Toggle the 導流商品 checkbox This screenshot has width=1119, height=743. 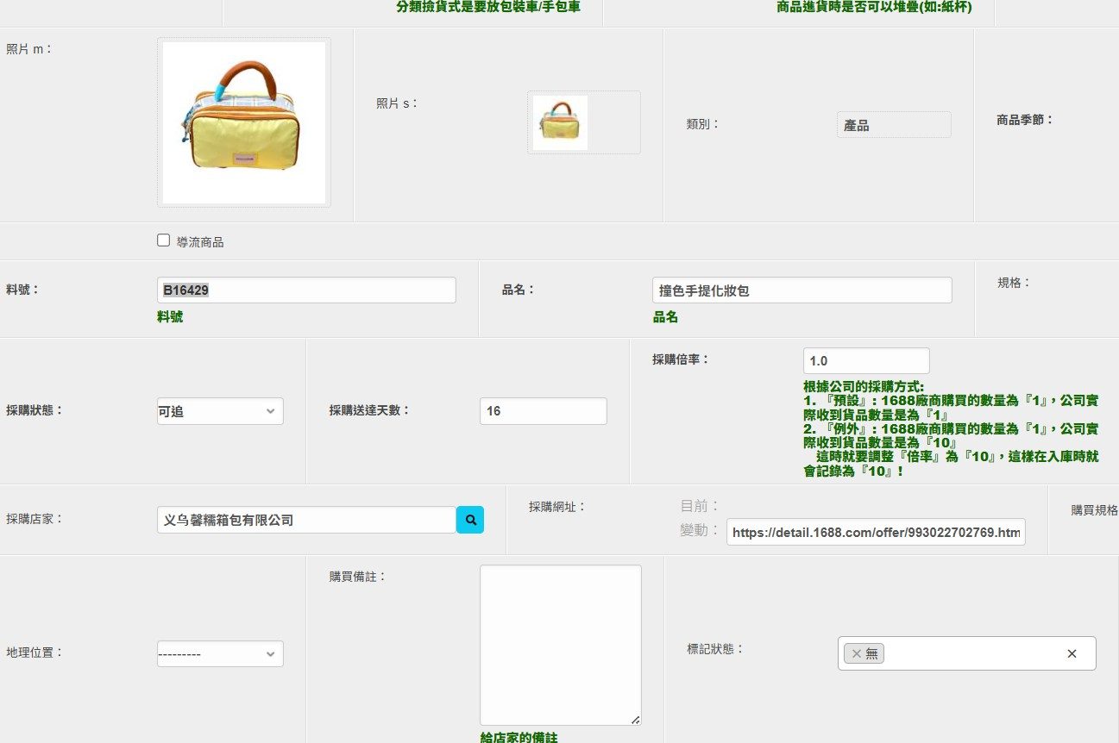[x=164, y=240]
